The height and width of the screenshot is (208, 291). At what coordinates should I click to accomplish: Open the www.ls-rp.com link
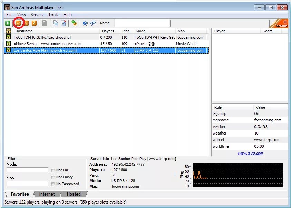pyautogui.click(x=250, y=153)
